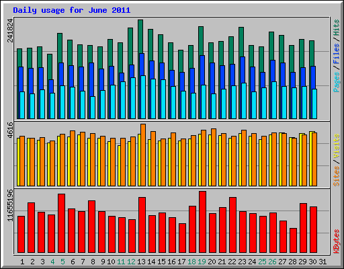Image resolution: width=344 pixels, height=269 pixels.
Task: Click day 9 on the x-axis
Action: point(103,262)
